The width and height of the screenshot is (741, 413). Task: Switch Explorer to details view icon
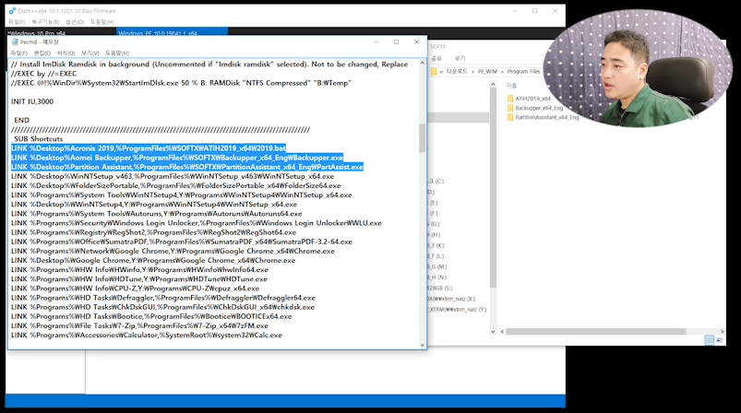[x=710, y=340]
